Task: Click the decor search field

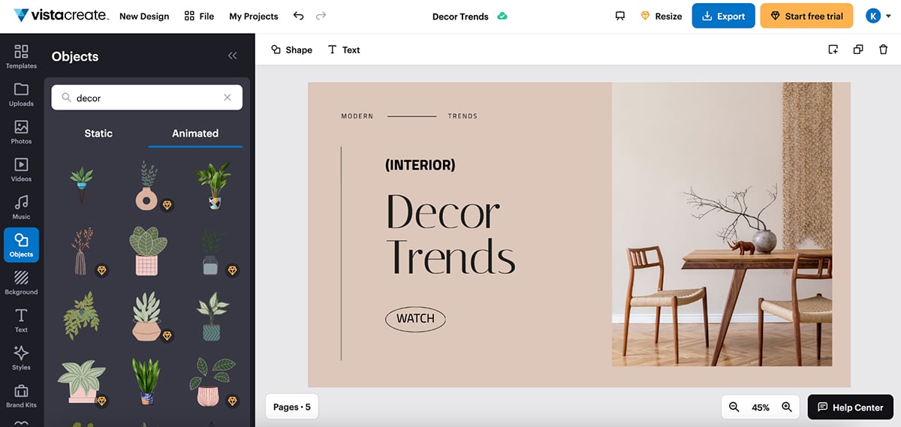Action: 146,98
